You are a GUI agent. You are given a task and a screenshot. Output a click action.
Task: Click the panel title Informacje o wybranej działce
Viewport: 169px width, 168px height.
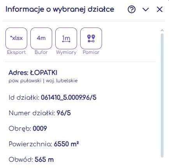click(x=60, y=9)
